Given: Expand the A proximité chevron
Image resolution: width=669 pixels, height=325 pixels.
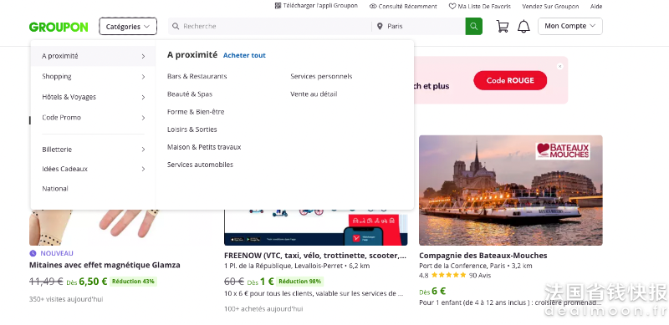Looking at the screenshot, I should point(143,56).
